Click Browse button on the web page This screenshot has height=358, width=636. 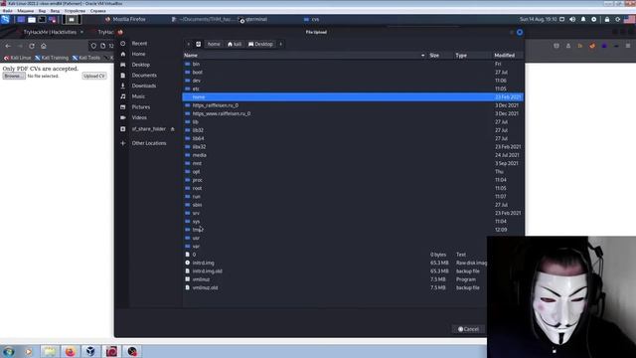tap(14, 76)
